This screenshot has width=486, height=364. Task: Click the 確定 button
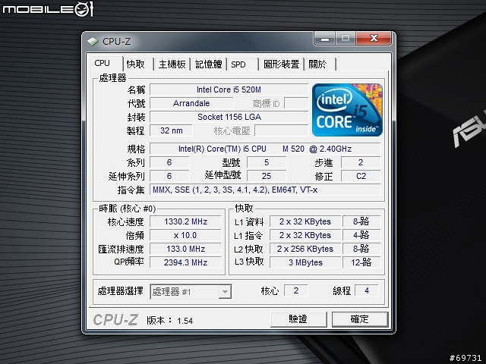pyautogui.click(x=359, y=318)
